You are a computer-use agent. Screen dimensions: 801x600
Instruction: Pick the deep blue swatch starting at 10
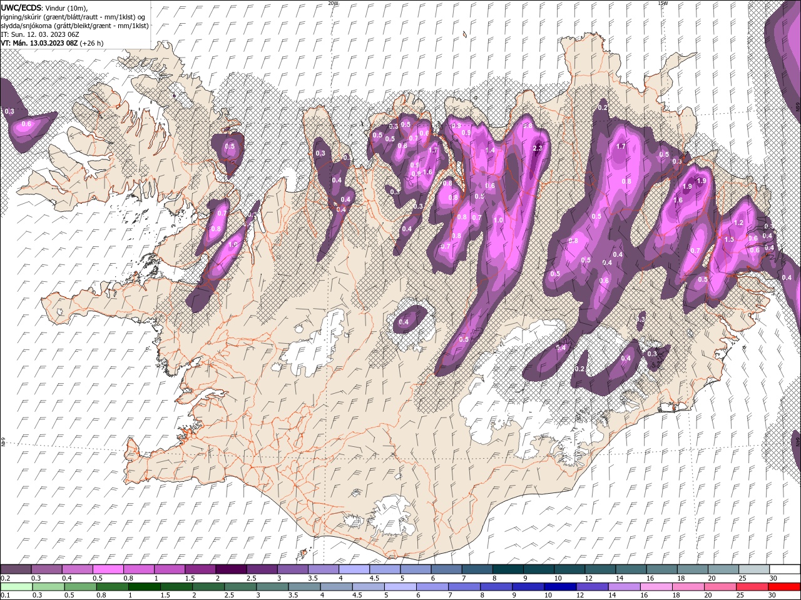(x=559, y=587)
